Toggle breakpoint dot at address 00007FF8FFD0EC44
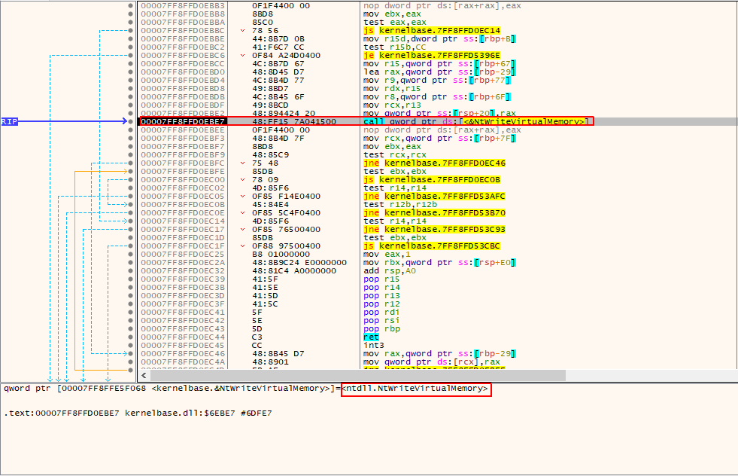The width and height of the screenshot is (738, 476). [x=130, y=337]
